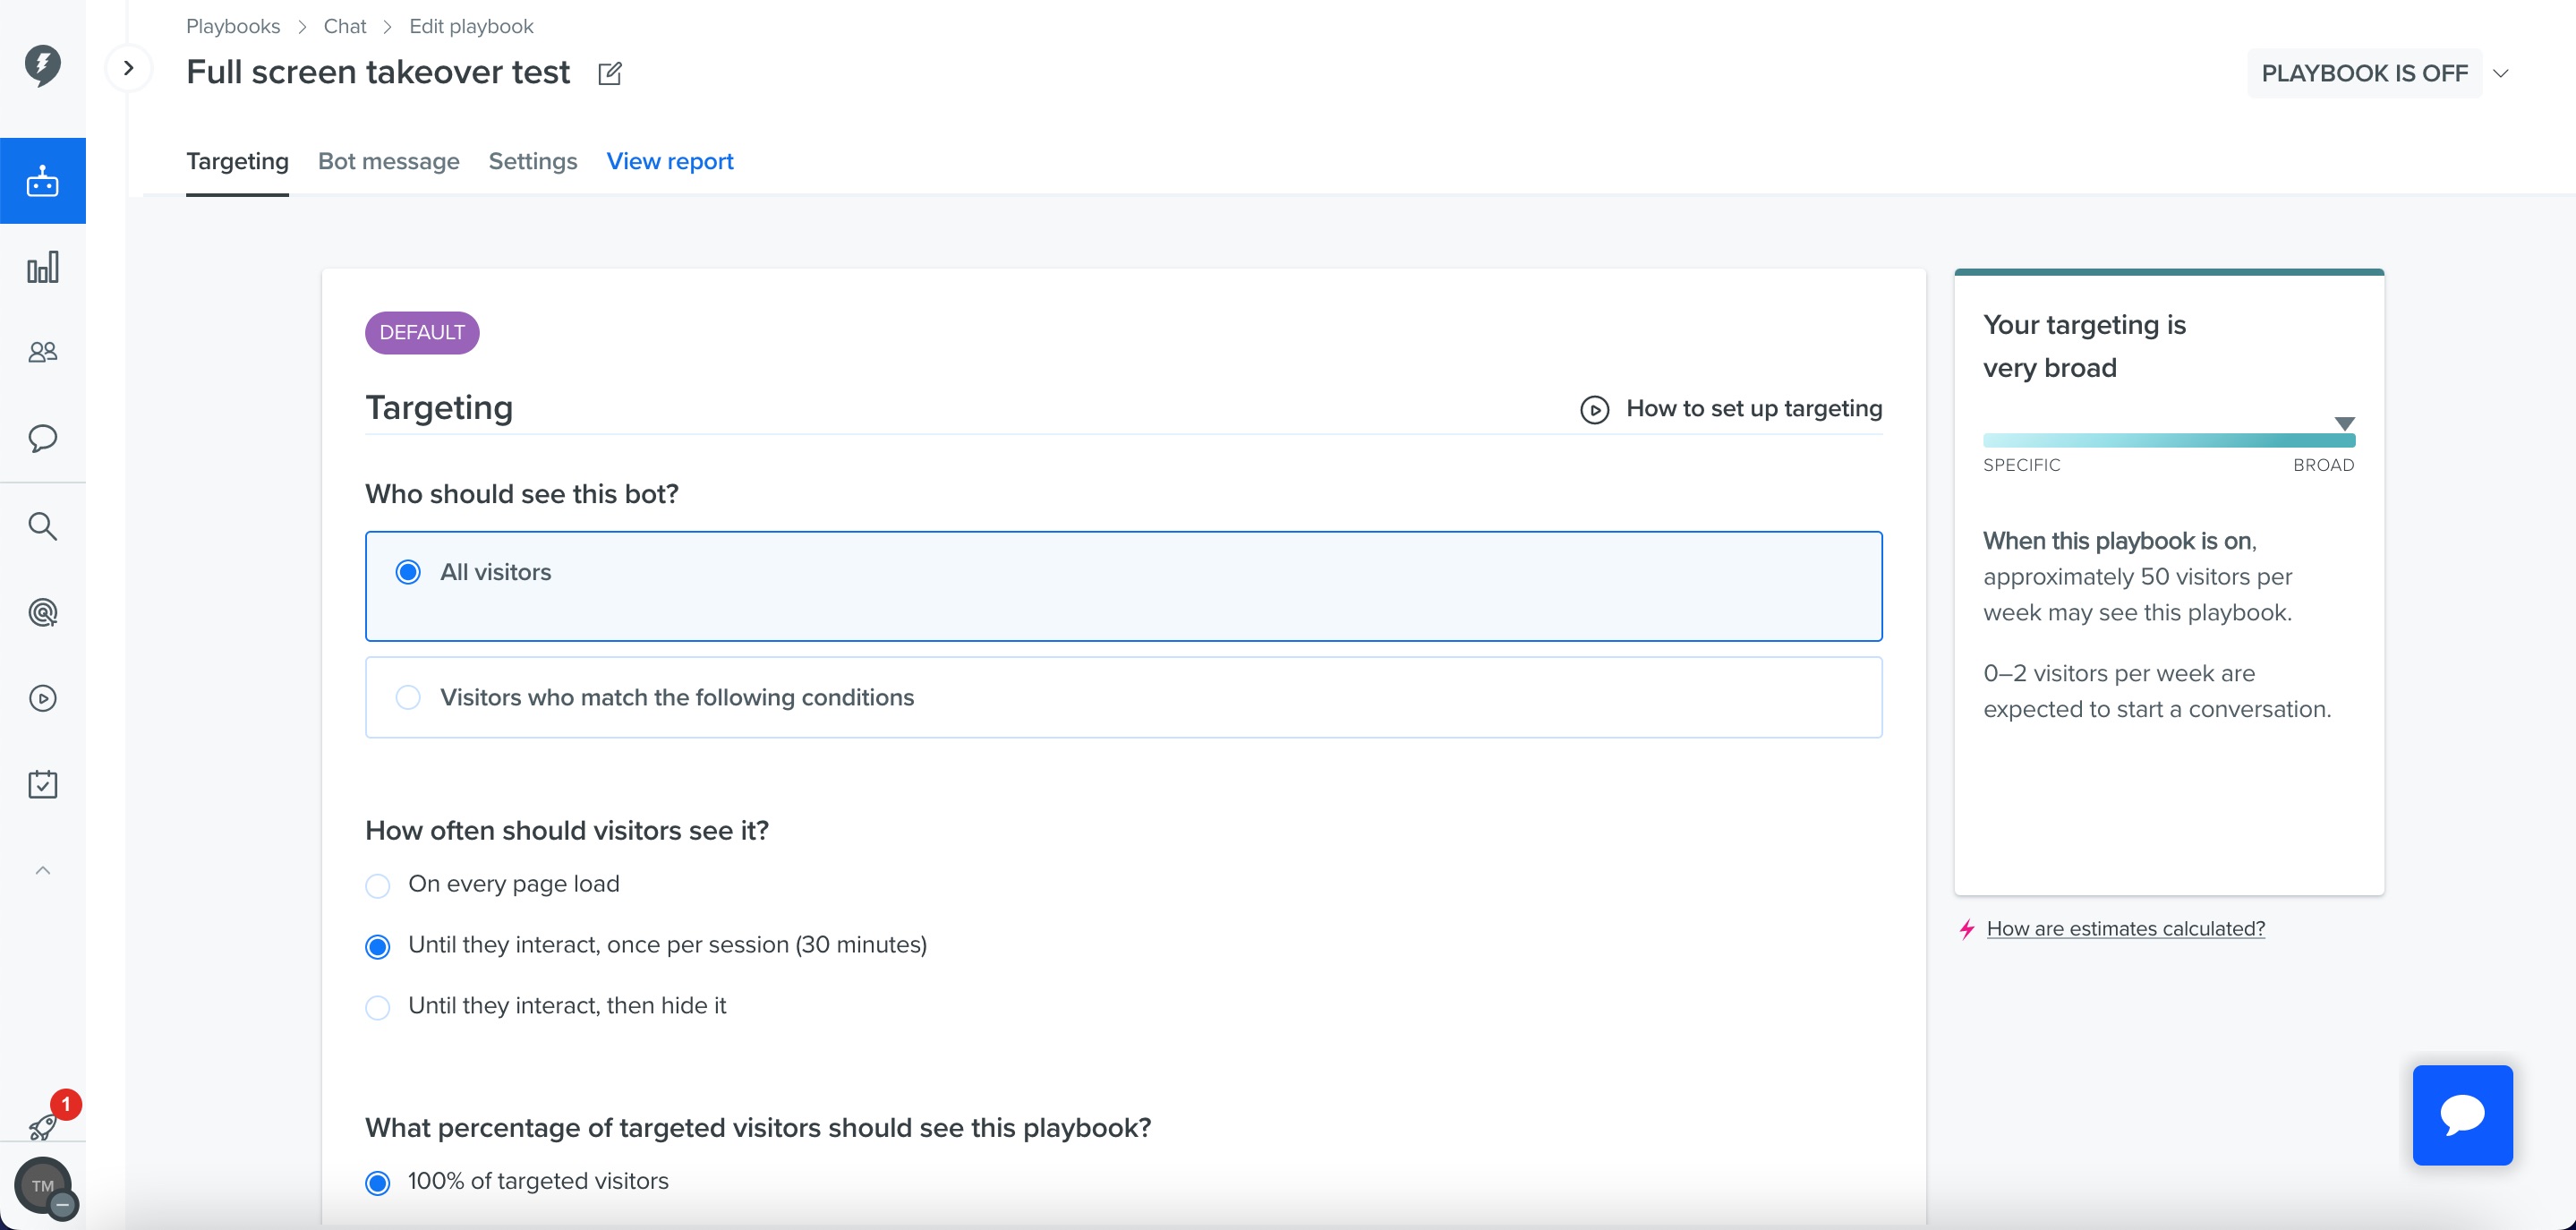
Task: Click the play circle icon near targeting help
Action: coord(1594,410)
